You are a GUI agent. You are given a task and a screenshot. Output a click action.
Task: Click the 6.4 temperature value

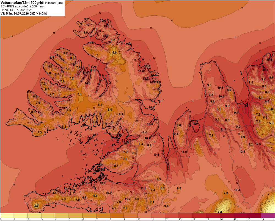(x=110, y=110)
